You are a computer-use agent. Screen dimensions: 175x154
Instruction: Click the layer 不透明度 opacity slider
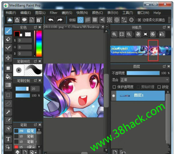(143, 73)
